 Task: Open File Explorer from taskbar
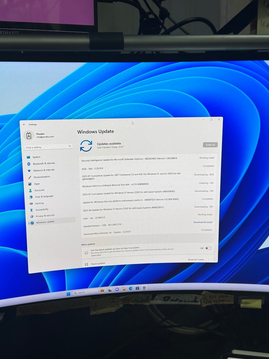tap(124, 289)
